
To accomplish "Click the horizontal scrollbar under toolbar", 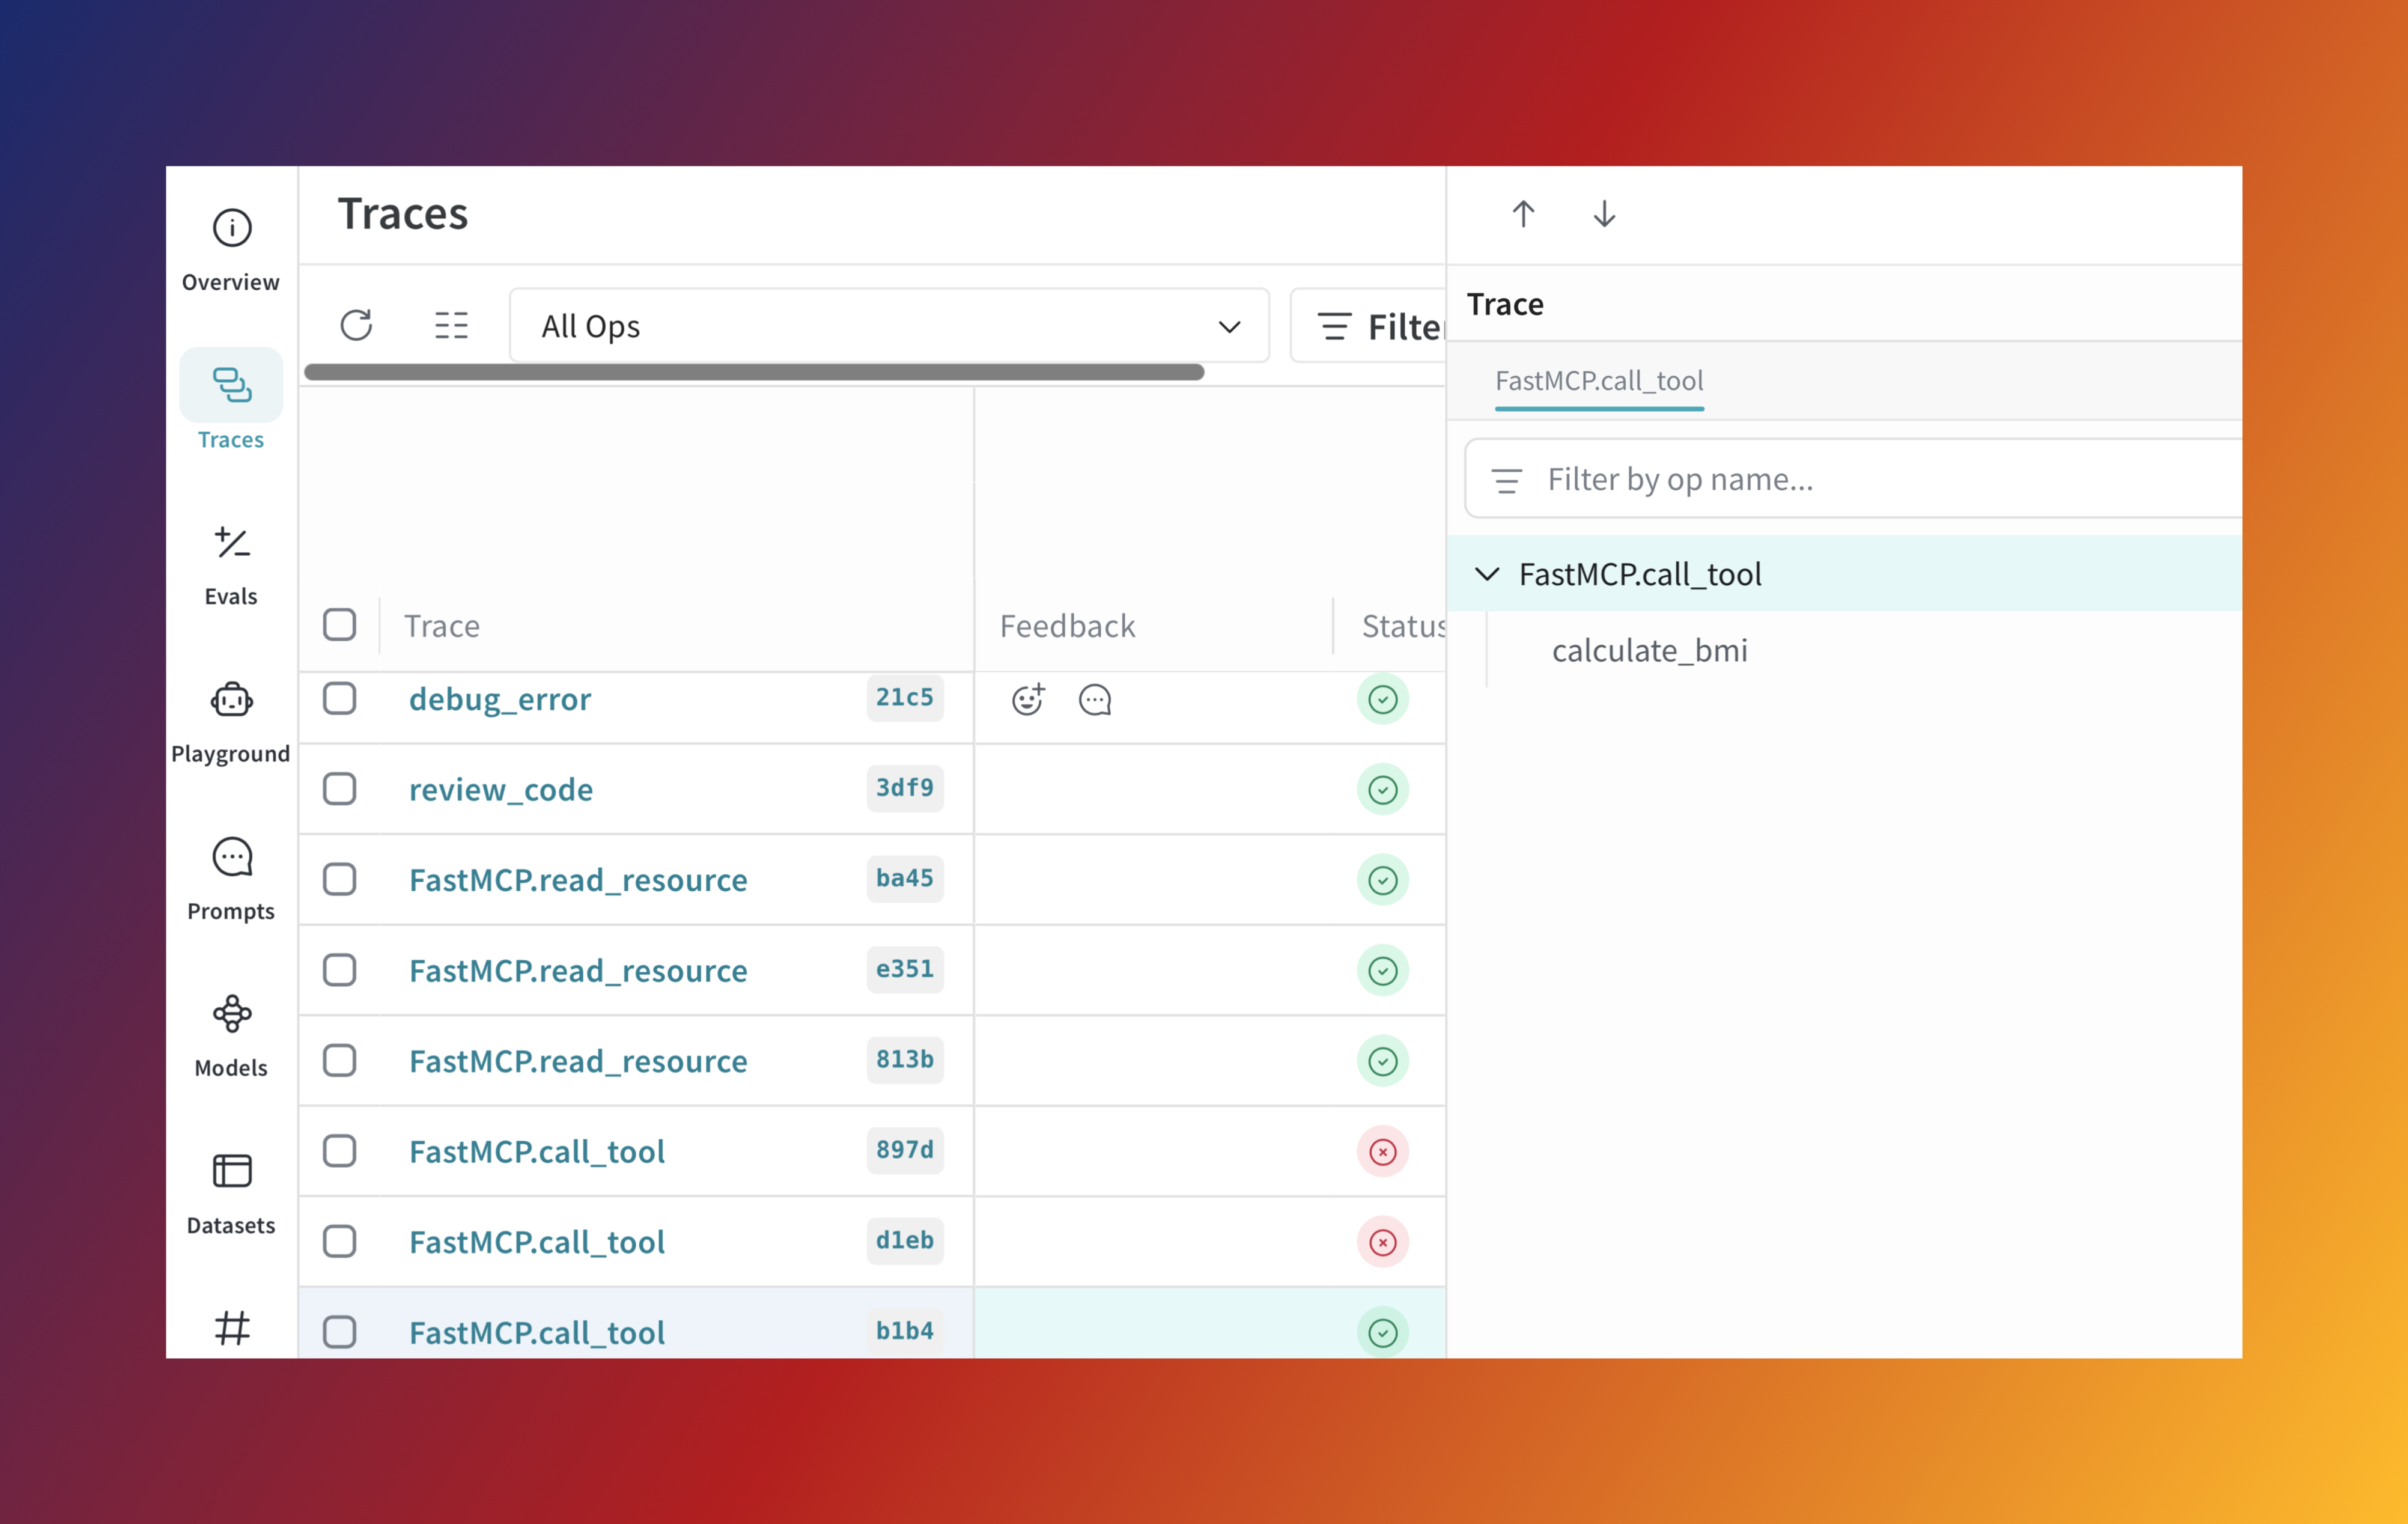I will [754, 372].
